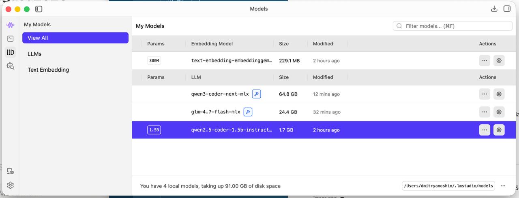Click Params header in Embedding Model section
519x198 pixels.
(156, 44)
